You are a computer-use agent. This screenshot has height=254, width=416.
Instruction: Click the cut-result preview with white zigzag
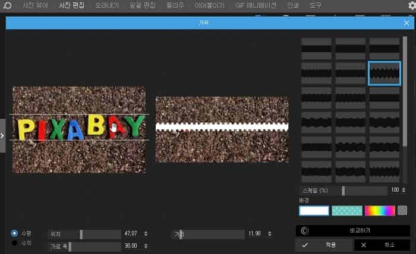click(222, 129)
